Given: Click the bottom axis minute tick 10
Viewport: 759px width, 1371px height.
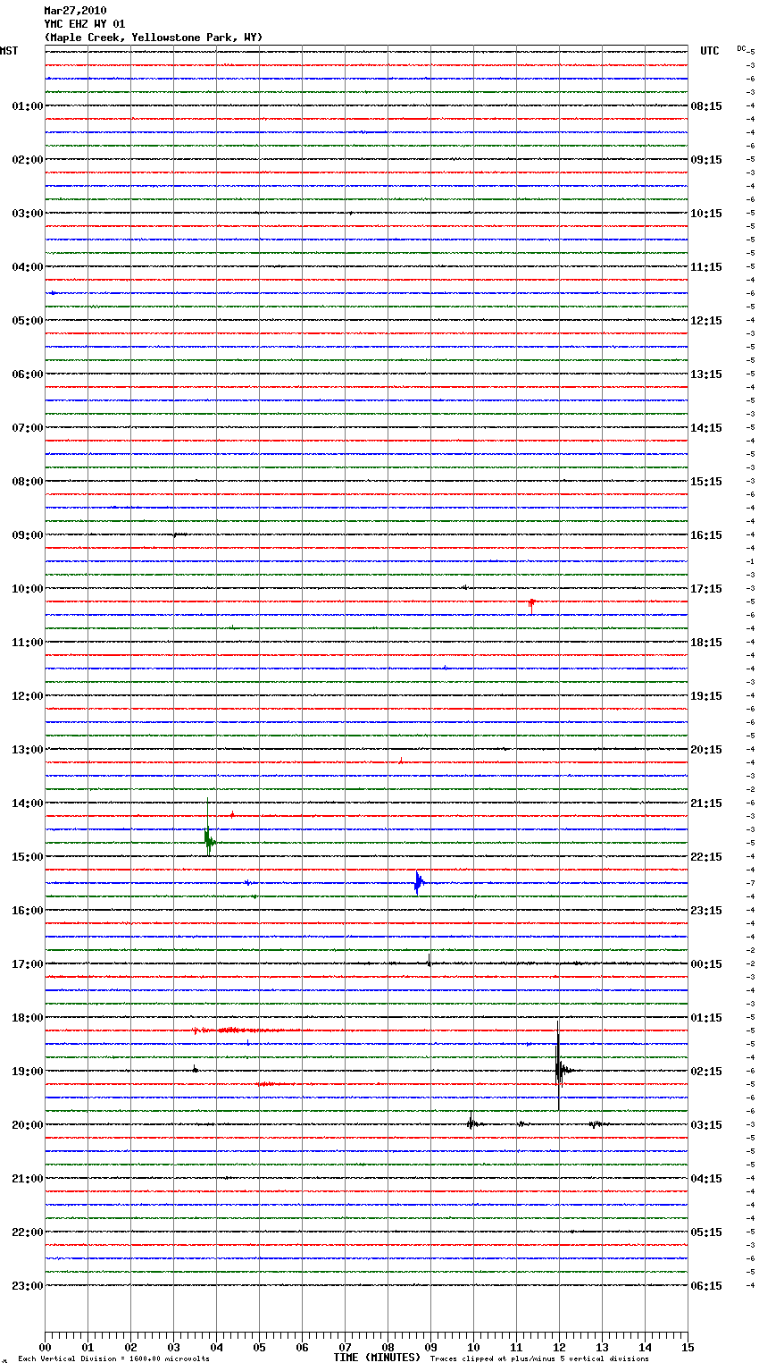Looking at the screenshot, I should pos(473,1347).
